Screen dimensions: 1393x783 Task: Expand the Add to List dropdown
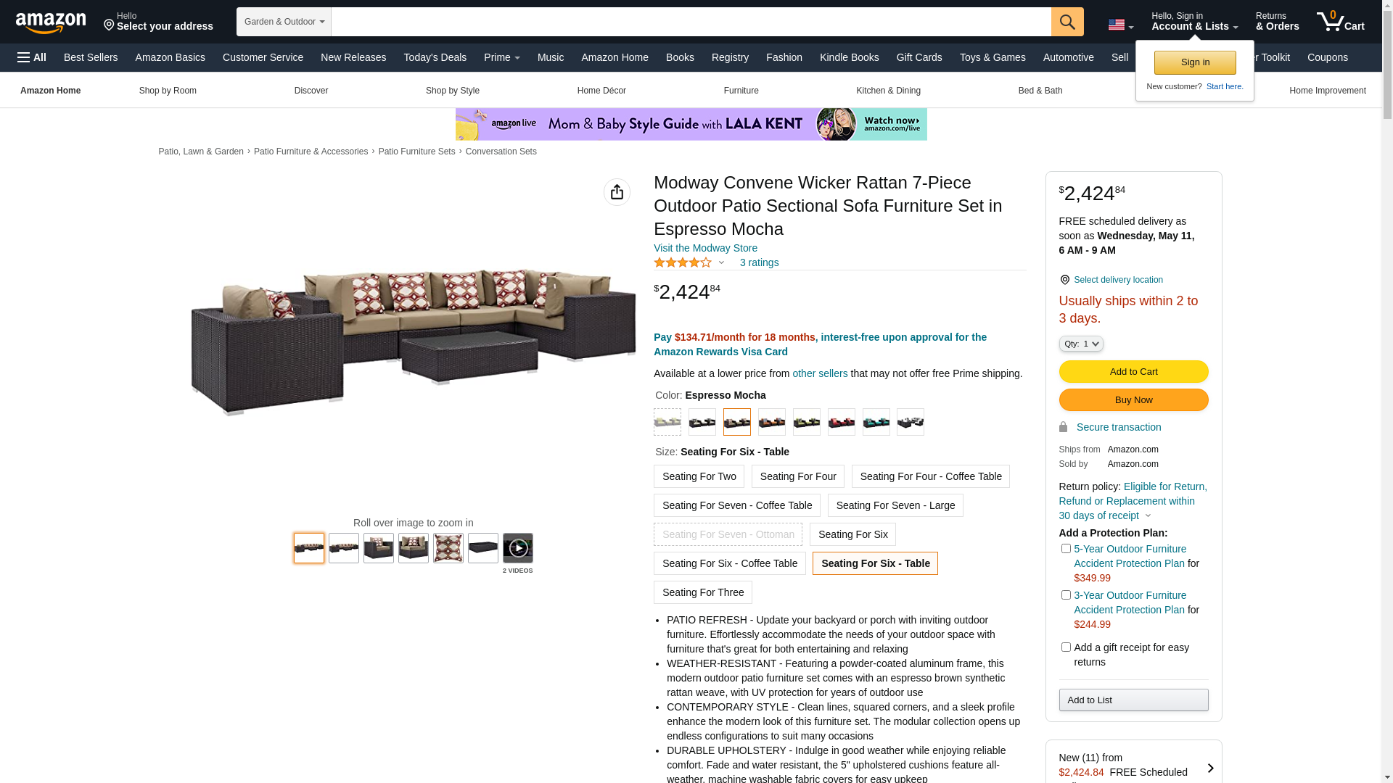[x=1133, y=700]
